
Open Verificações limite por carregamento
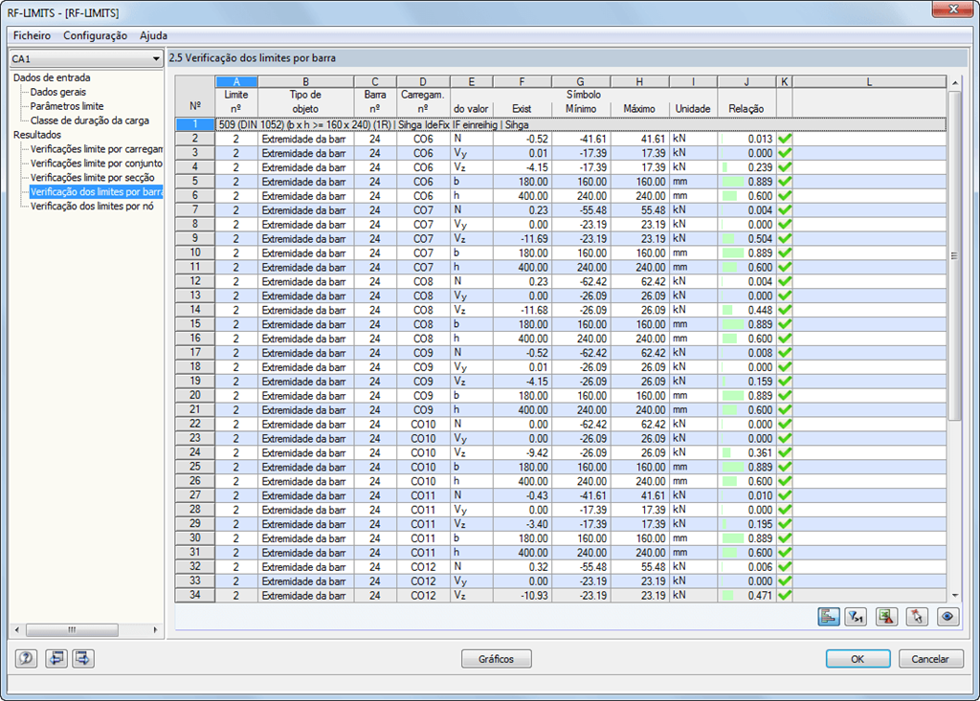click(97, 148)
